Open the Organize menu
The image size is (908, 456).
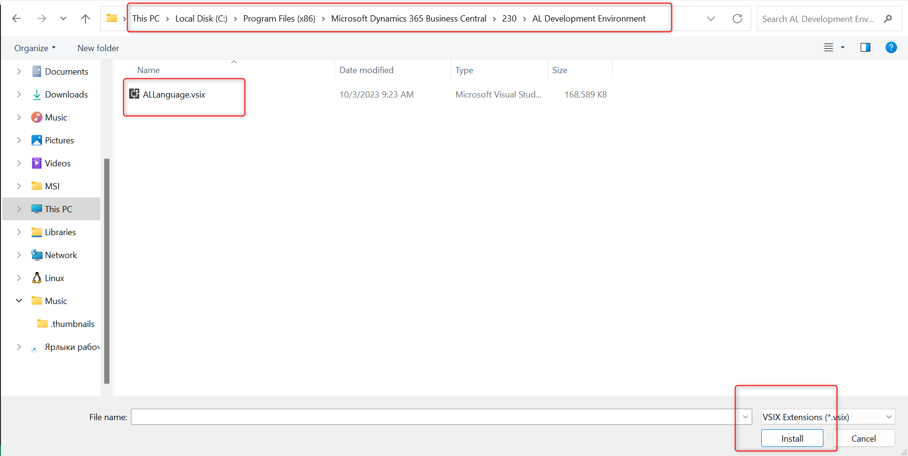click(x=34, y=48)
